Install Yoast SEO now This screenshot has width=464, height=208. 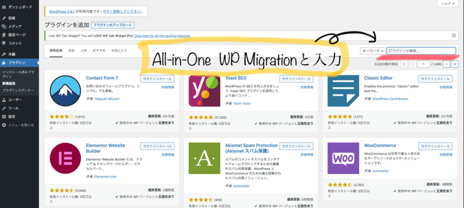tap(296, 79)
